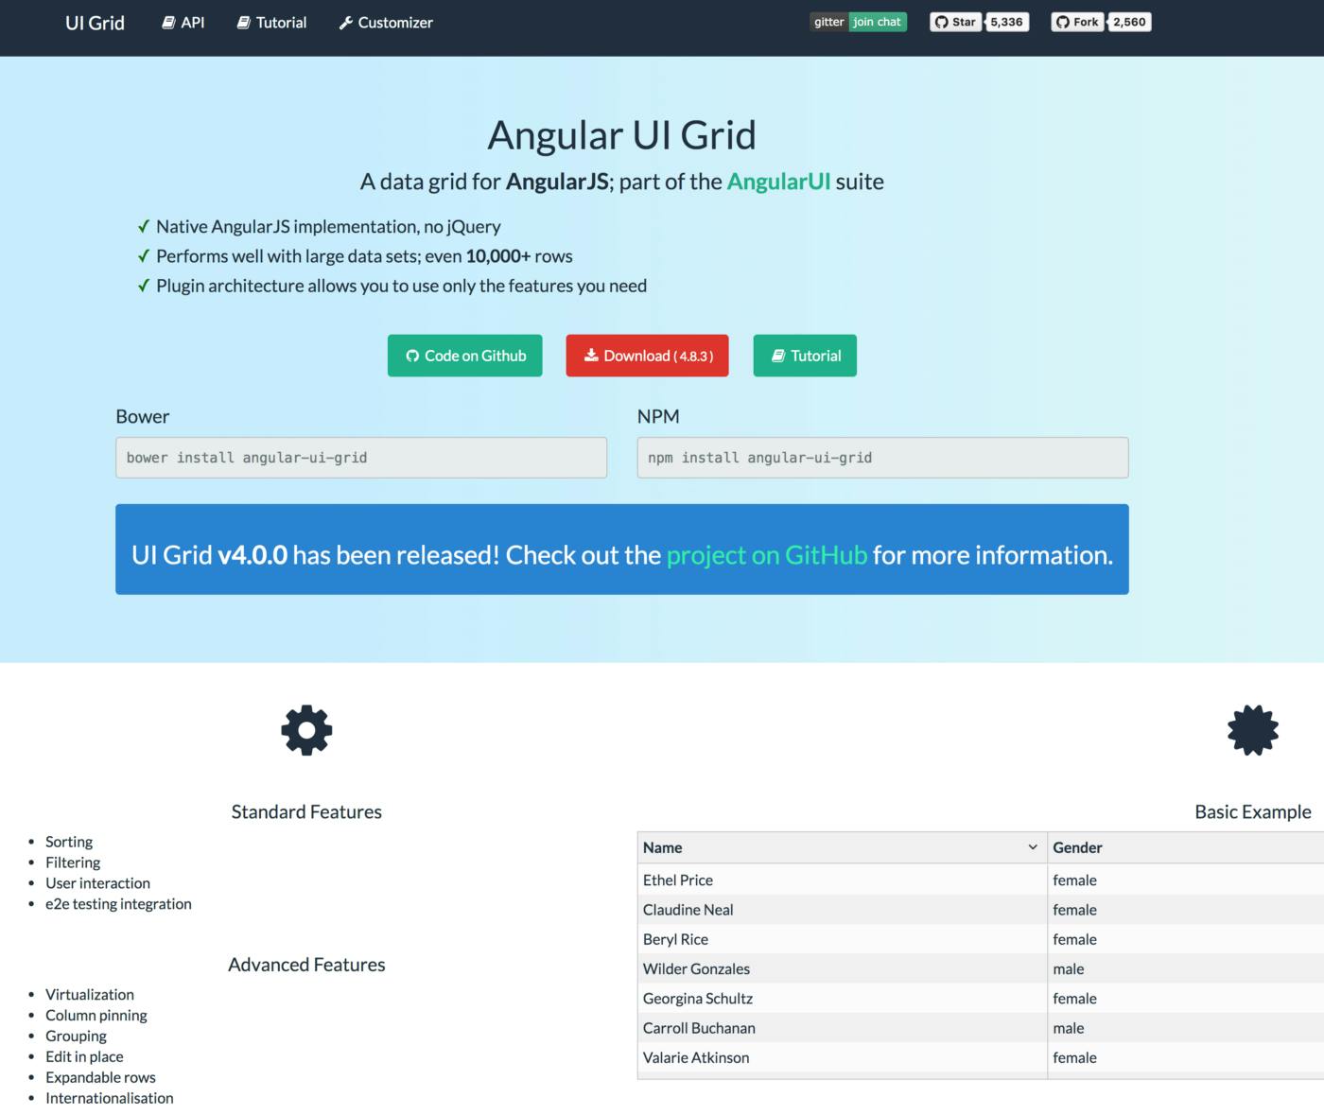Sort by the Gender column header
The height and width of the screenshot is (1115, 1324).
pyautogui.click(x=1078, y=847)
